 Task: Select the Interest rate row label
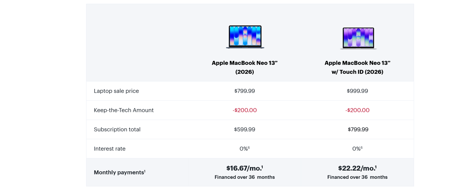[x=109, y=149]
